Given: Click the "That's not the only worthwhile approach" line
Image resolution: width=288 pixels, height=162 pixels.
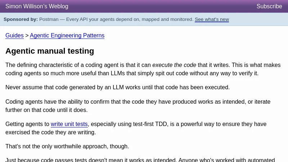Looking at the screenshot, I should 67,147.
